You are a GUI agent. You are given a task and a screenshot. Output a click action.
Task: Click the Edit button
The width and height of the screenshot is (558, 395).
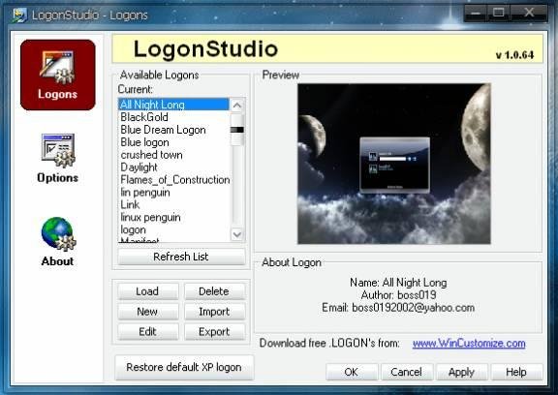147,332
